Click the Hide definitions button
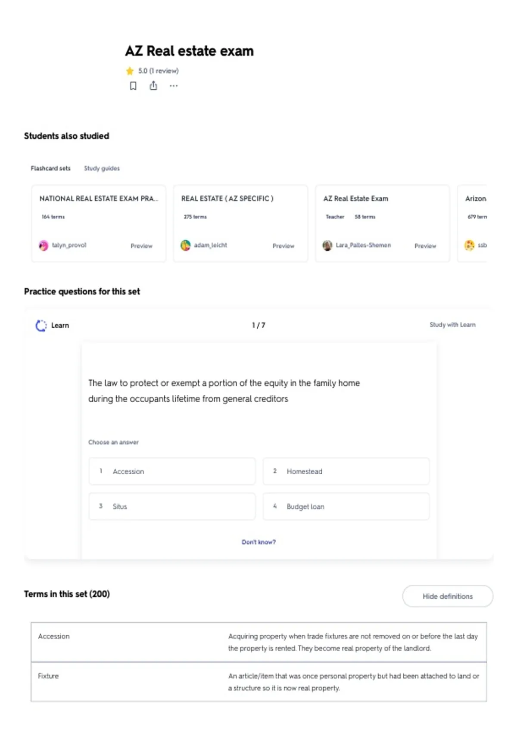Screen dimensions: 517x733 [448, 596]
